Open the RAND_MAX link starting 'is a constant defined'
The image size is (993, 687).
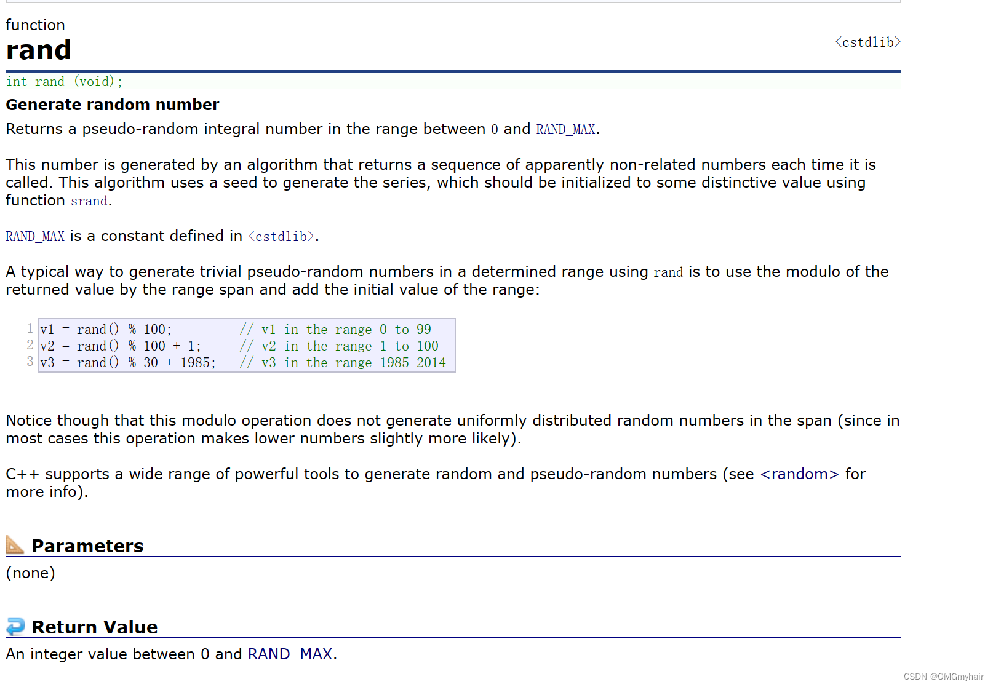pos(35,237)
